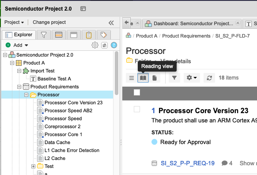Open Product A breadcrumb link
Image resolution: width=257 pixels, height=175 pixels.
point(147,36)
